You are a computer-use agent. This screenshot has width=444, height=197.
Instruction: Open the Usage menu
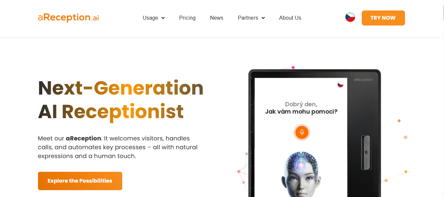pyautogui.click(x=150, y=18)
